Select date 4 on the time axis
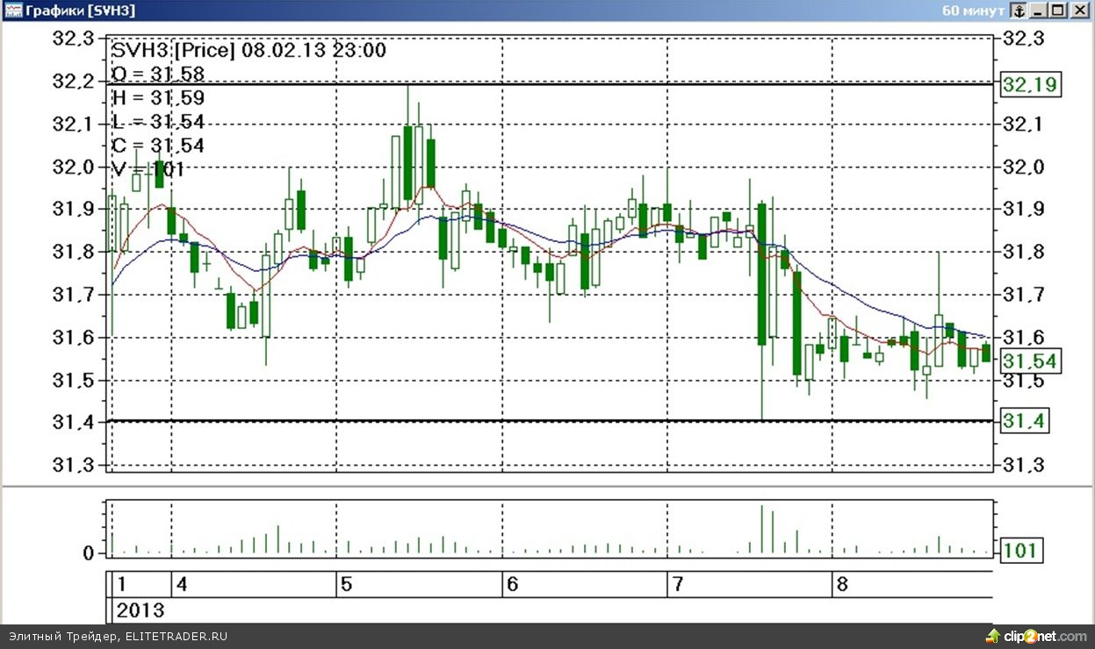The height and width of the screenshot is (649, 1095). tap(182, 584)
